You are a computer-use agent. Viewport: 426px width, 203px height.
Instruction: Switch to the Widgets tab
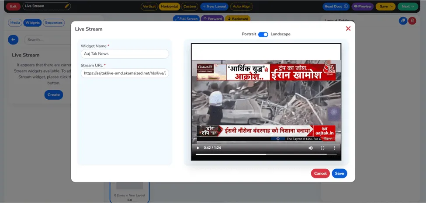(x=32, y=23)
